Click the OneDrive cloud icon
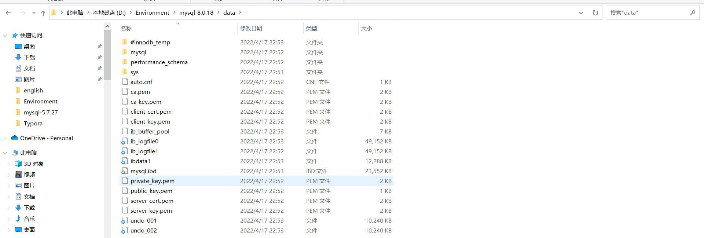This screenshot has width=704, height=238. (15, 138)
